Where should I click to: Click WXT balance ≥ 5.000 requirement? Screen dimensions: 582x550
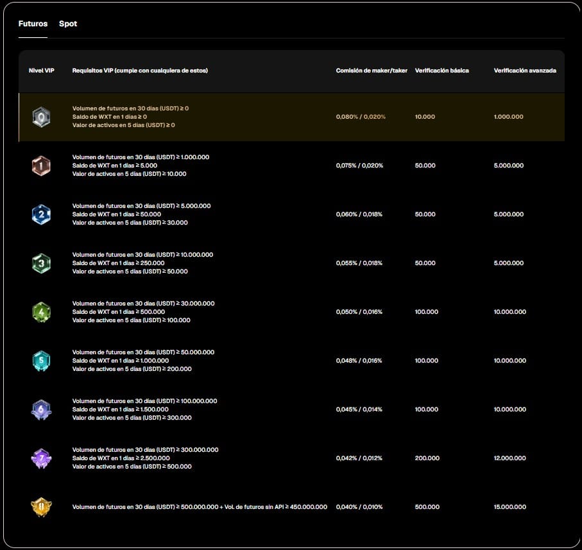115,166
